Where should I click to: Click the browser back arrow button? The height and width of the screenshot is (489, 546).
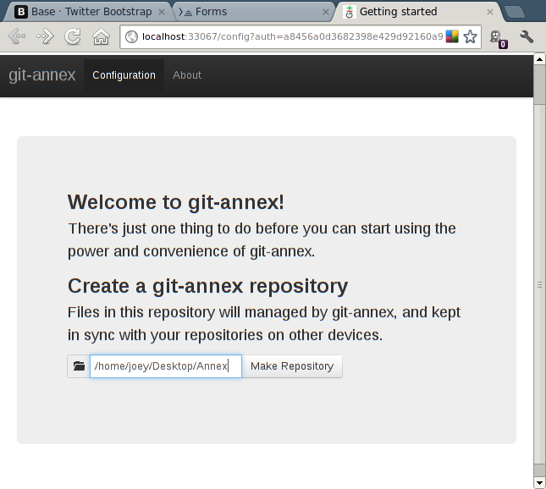17,36
